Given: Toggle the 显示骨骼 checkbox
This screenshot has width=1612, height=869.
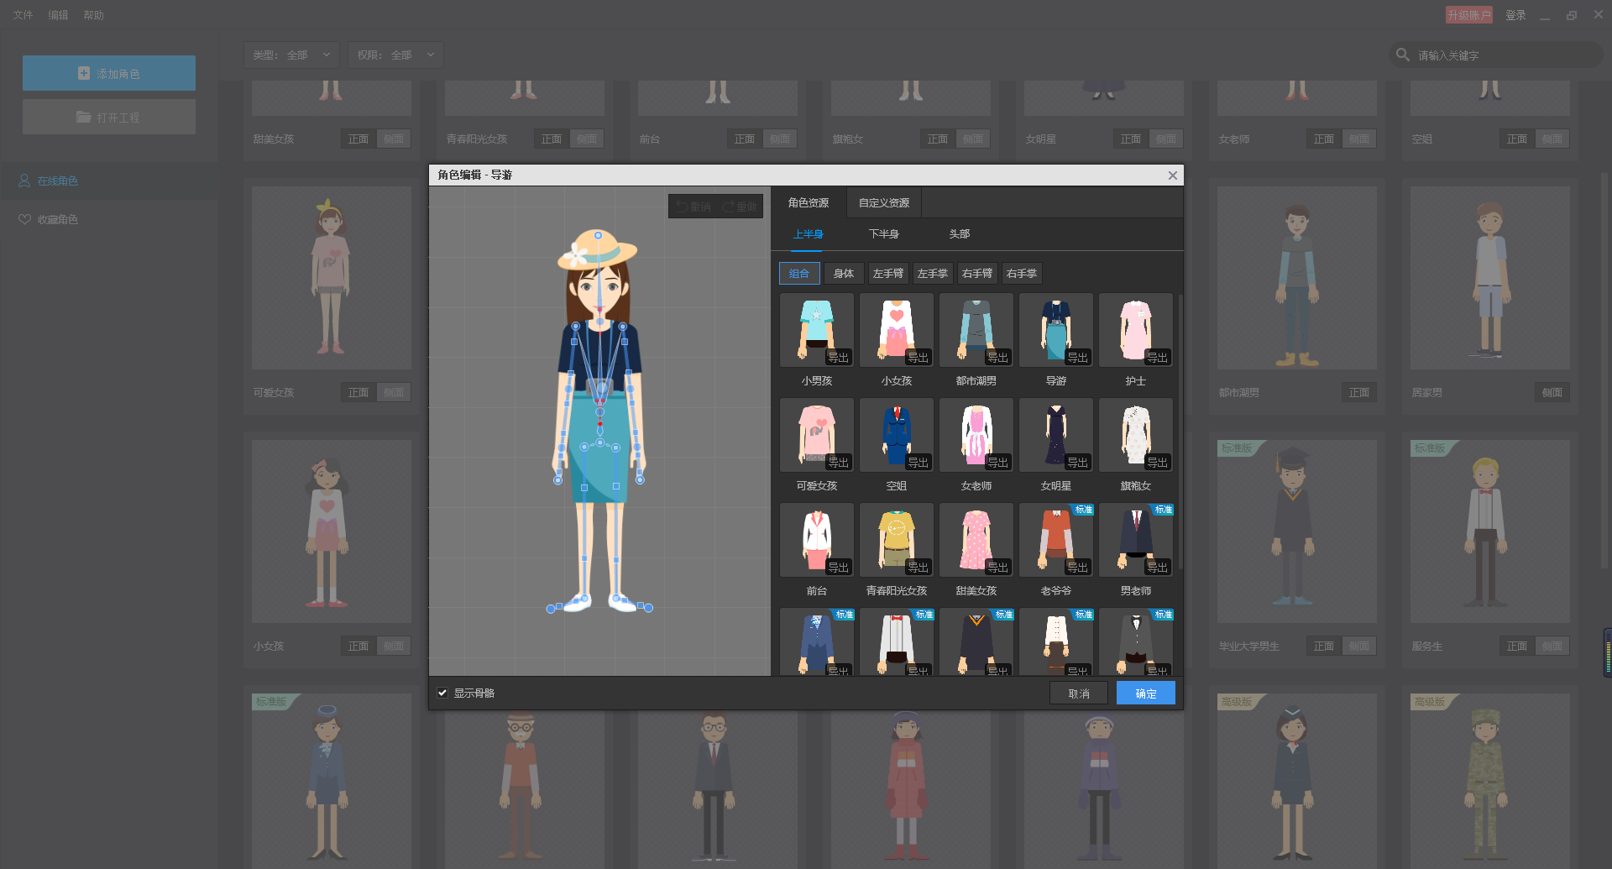Looking at the screenshot, I should (x=442, y=693).
